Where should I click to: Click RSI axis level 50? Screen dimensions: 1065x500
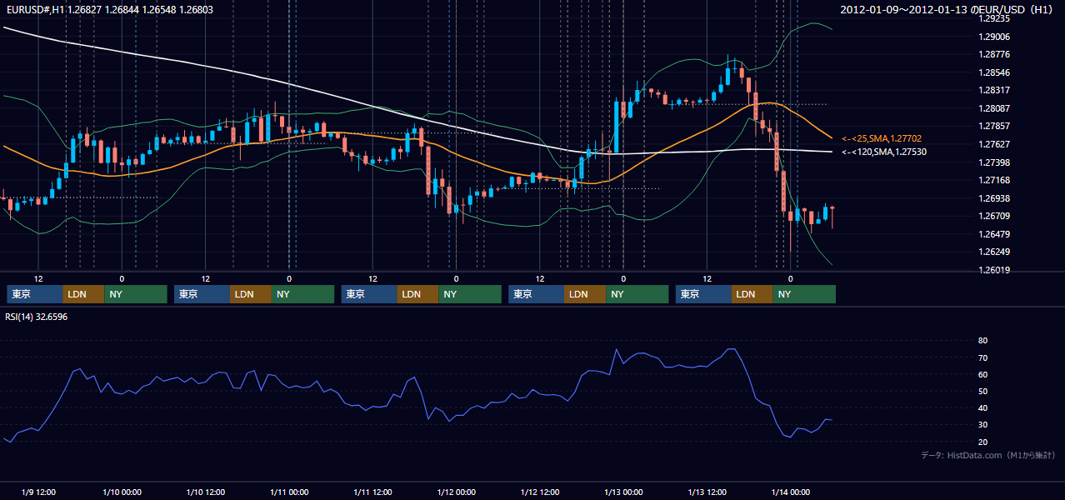[983, 391]
